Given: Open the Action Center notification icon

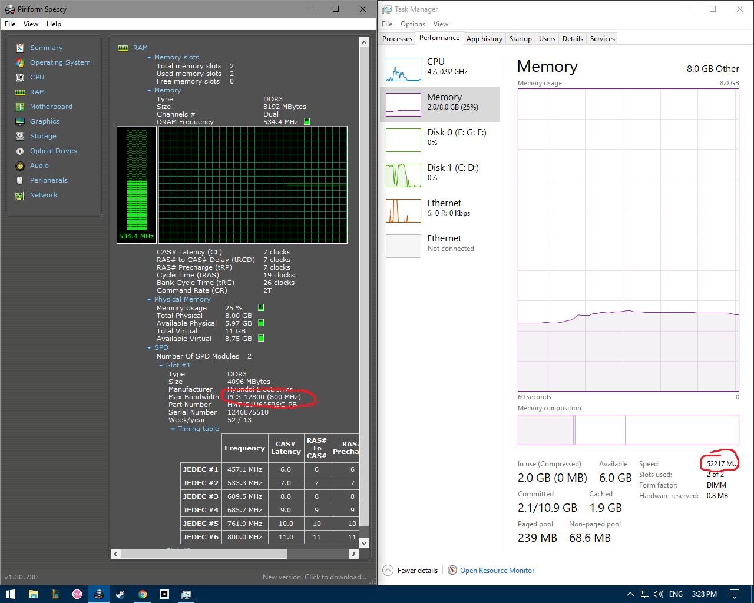Looking at the screenshot, I should pyautogui.click(x=735, y=594).
